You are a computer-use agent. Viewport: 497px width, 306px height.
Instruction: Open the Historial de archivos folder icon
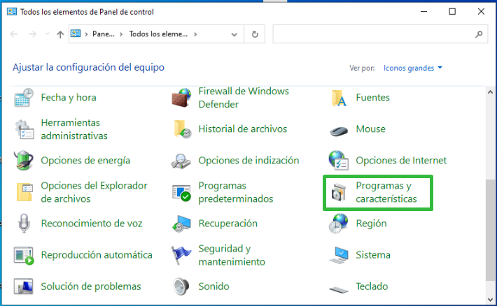click(183, 129)
